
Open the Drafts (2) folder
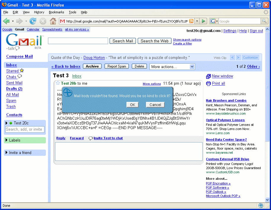14,89
